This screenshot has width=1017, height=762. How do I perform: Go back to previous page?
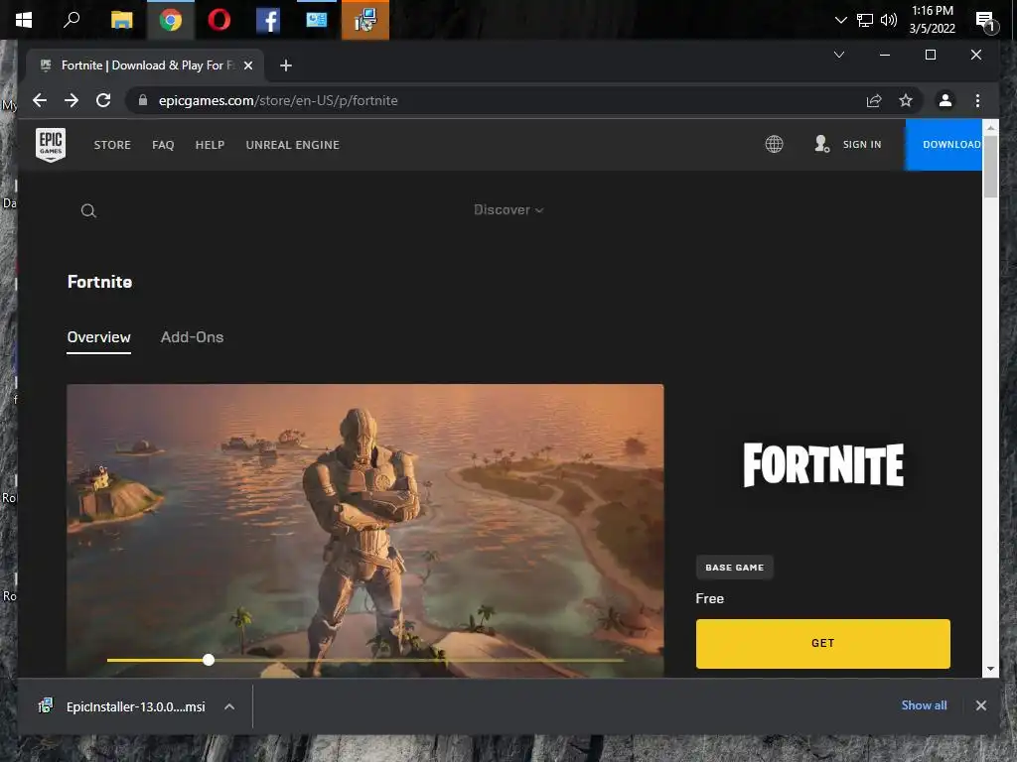(x=40, y=100)
